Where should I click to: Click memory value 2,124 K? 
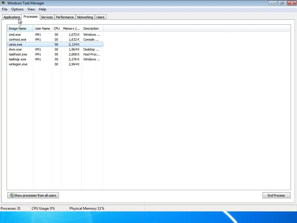click(x=74, y=44)
